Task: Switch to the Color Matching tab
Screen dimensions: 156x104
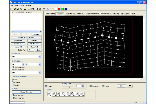Action: [x=106, y=14]
